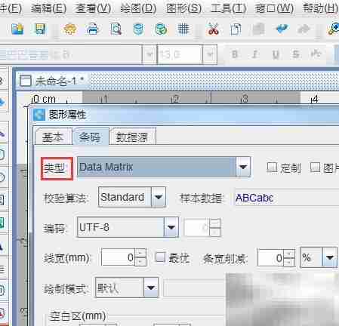Open the 图形(S) menu
This screenshot has height=326, width=339.
click(183, 8)
